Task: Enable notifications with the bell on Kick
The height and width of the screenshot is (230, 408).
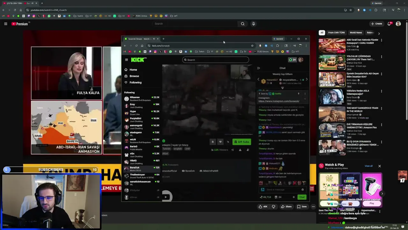Action: [213, 142]
